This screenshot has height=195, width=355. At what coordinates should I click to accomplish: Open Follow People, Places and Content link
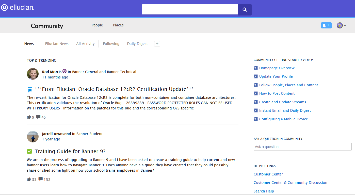coord(288,85)
